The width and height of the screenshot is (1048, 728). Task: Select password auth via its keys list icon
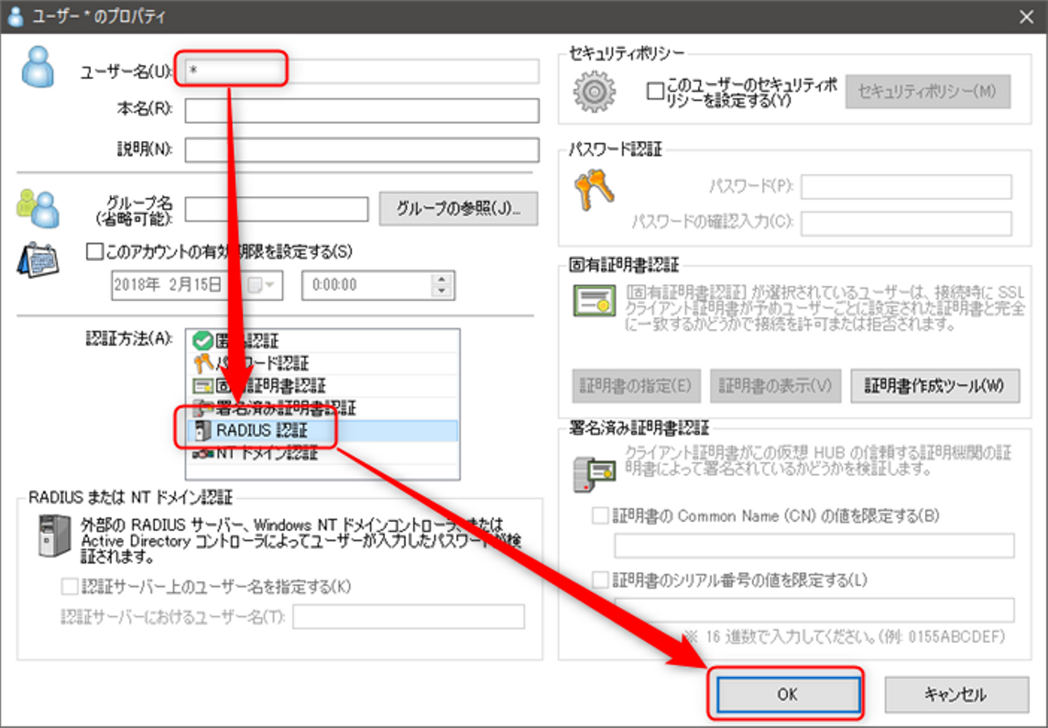click(x=202, y=363)
